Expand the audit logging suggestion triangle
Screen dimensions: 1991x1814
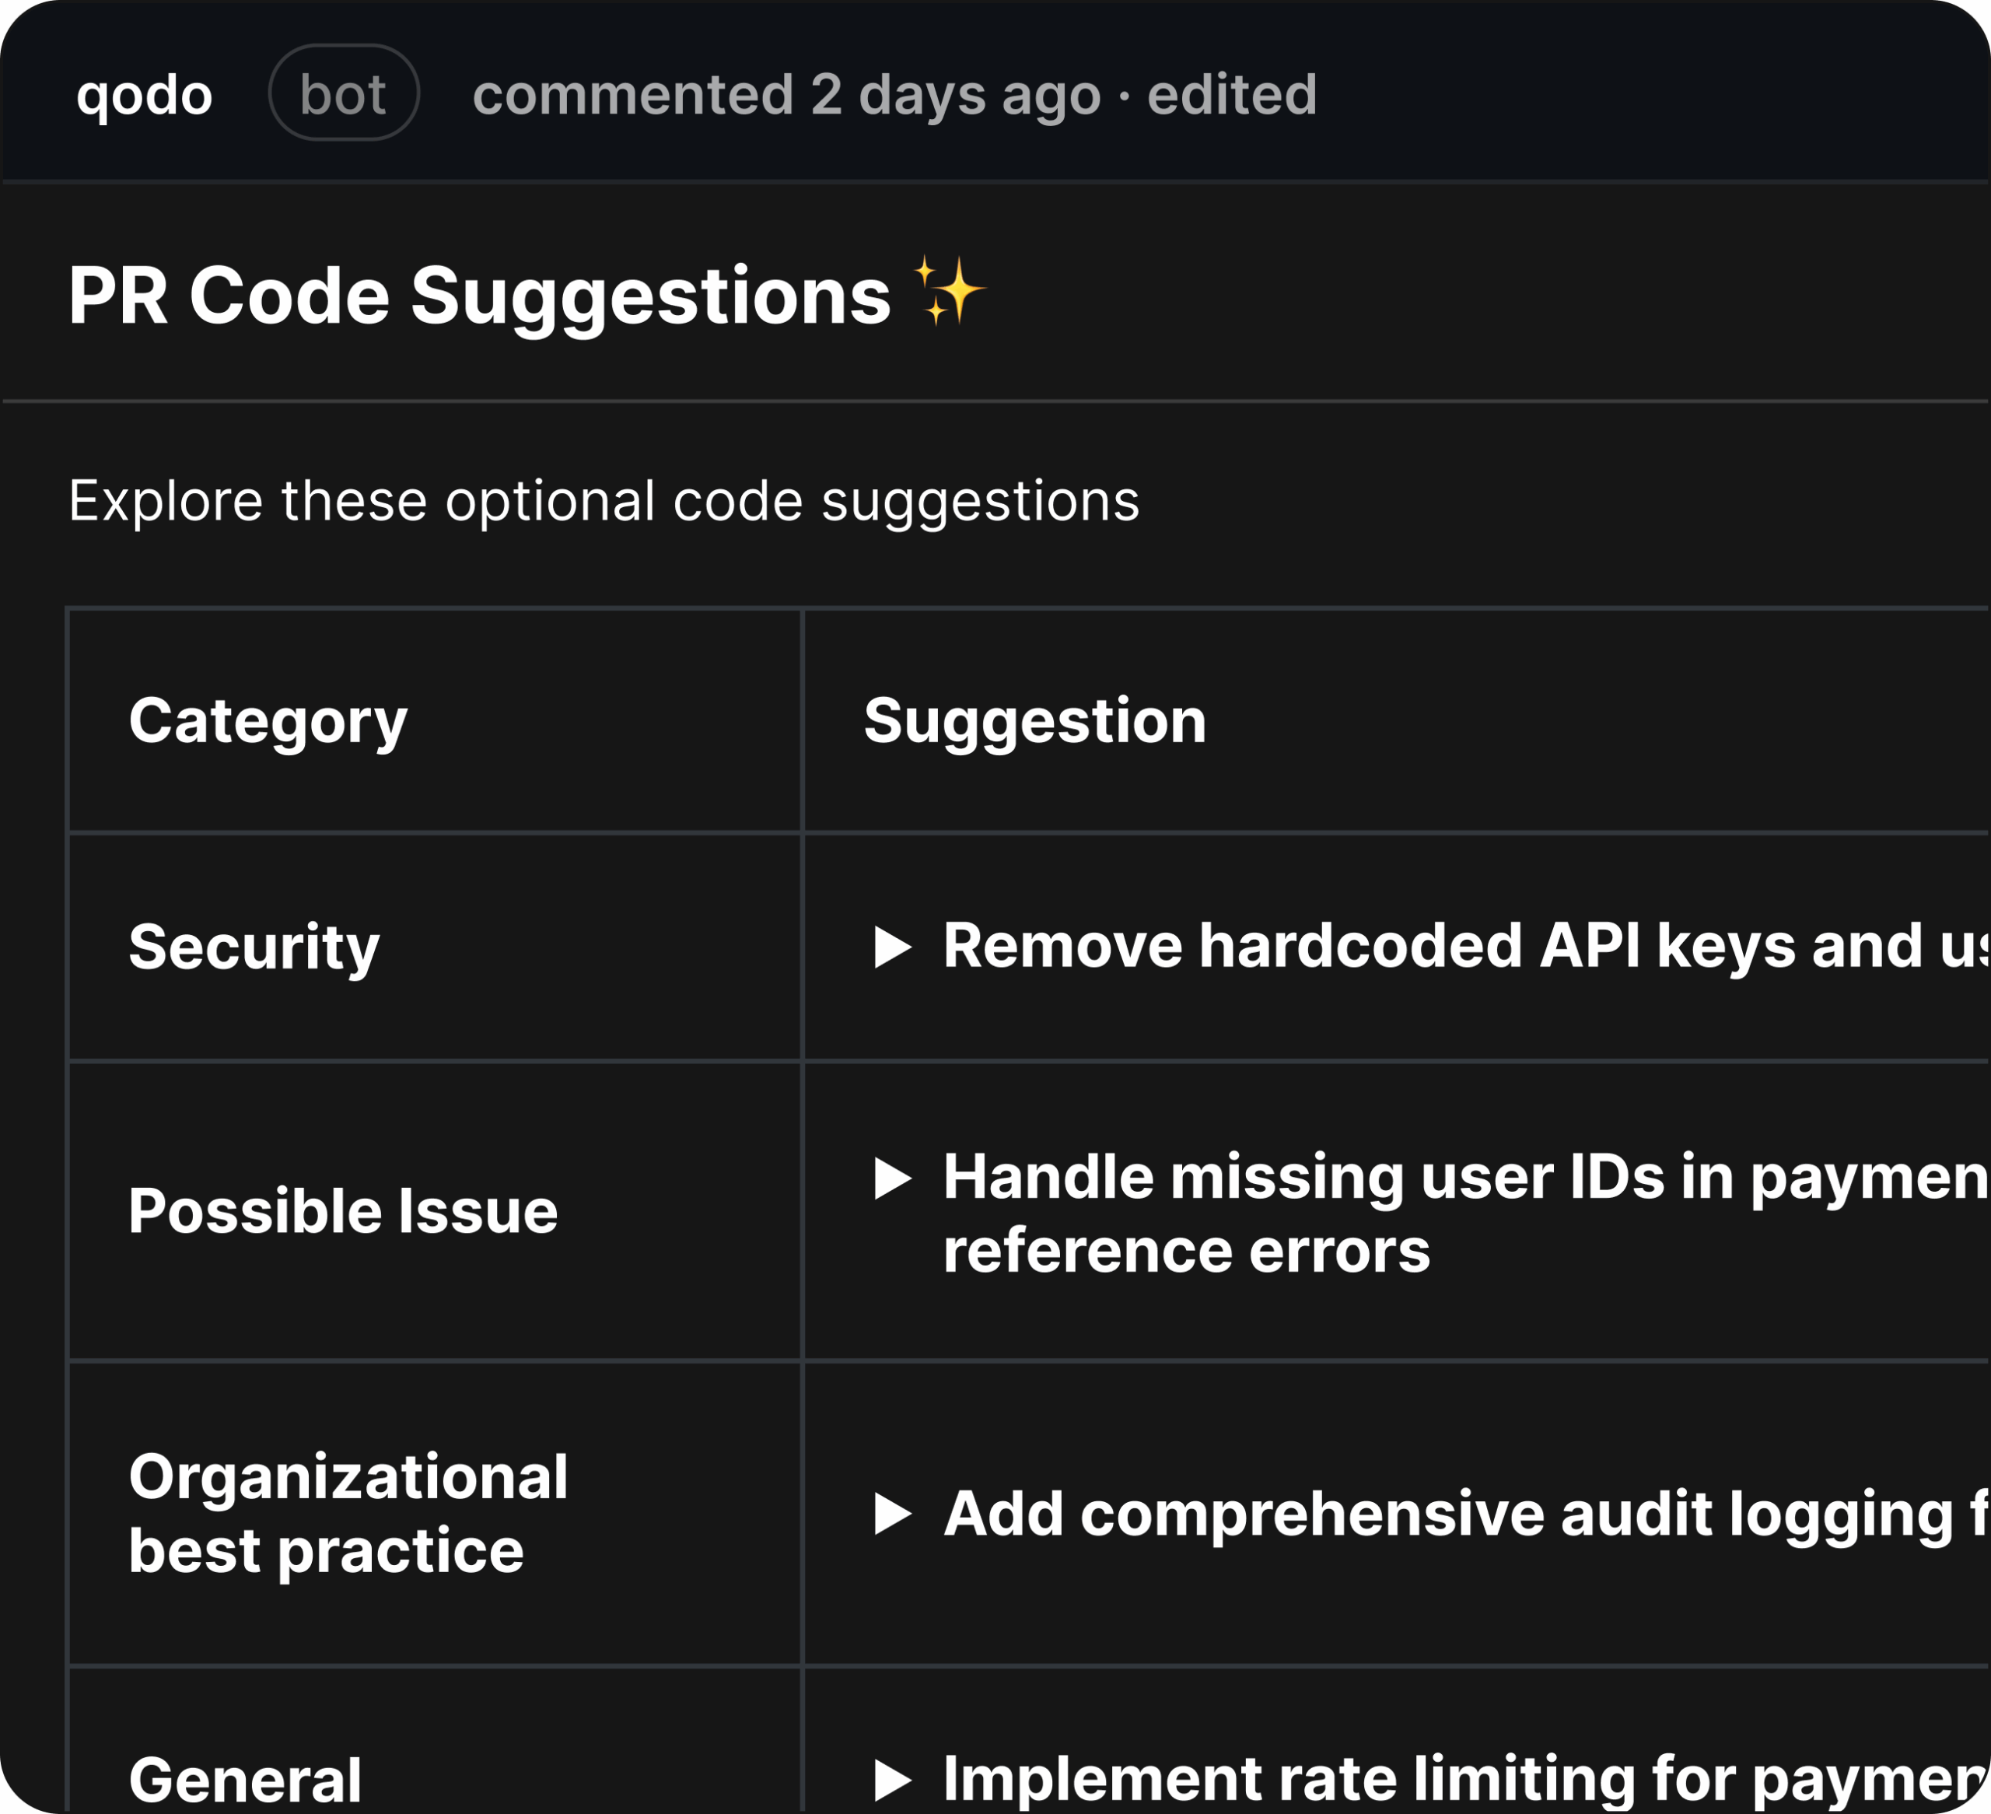coord(893,1514)
